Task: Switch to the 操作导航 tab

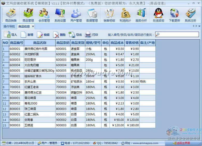Action: (x=9, y=26)
